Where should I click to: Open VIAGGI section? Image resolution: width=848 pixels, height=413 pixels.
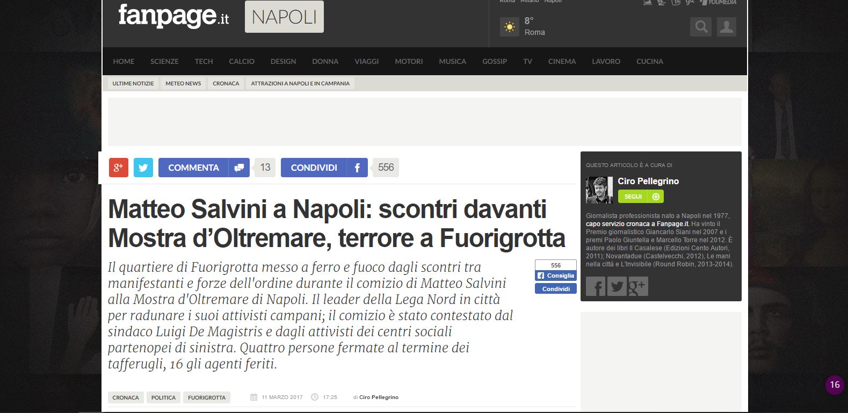tap(366, 61)
